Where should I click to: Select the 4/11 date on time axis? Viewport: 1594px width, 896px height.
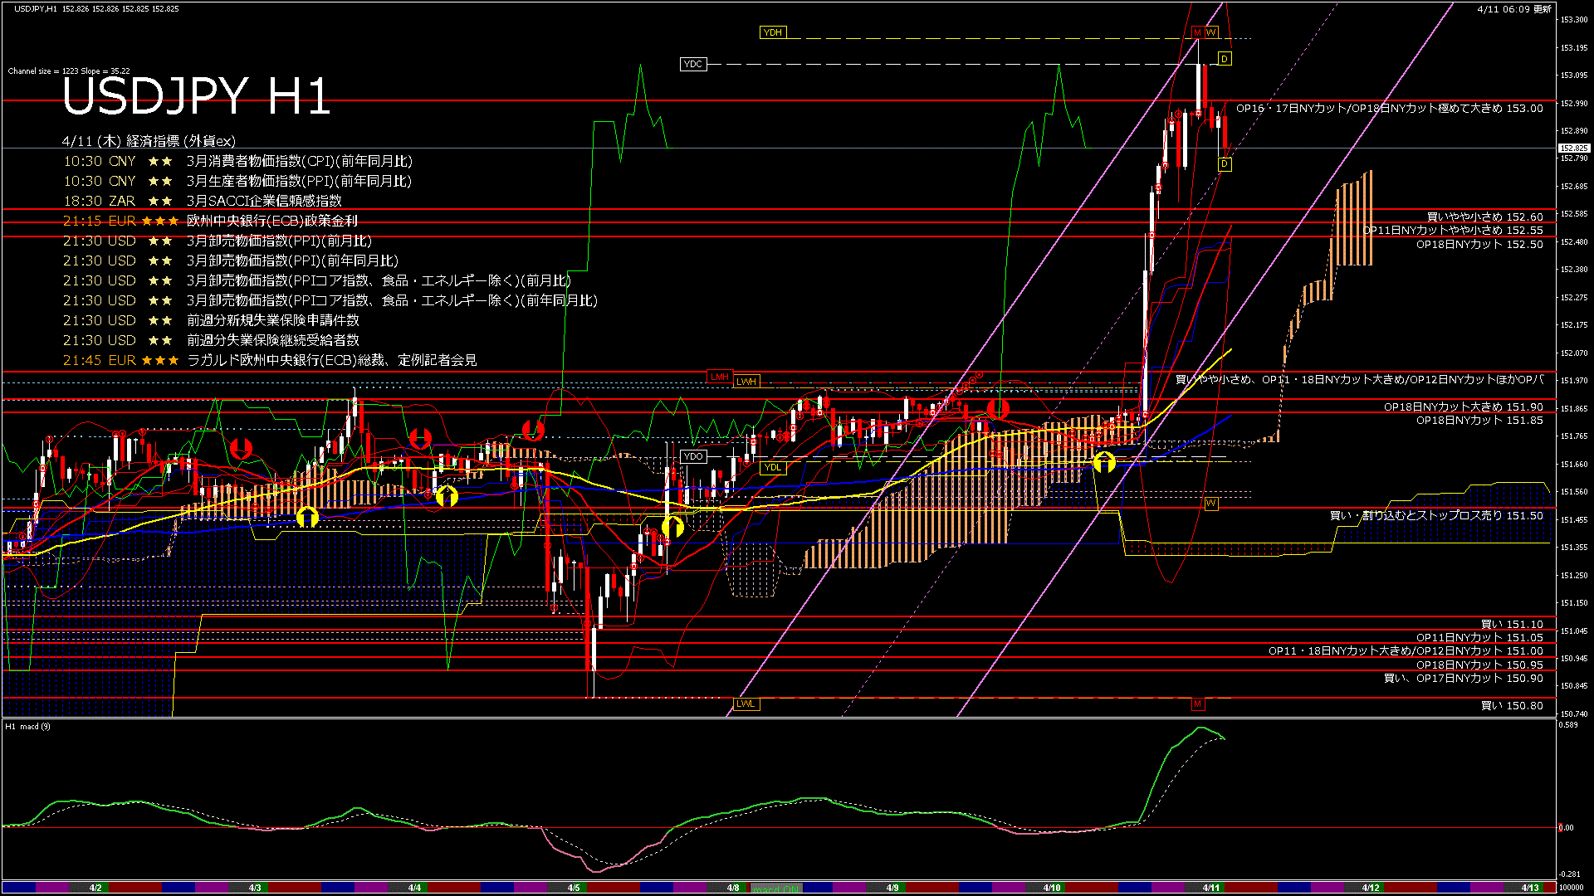[1211, 888]
